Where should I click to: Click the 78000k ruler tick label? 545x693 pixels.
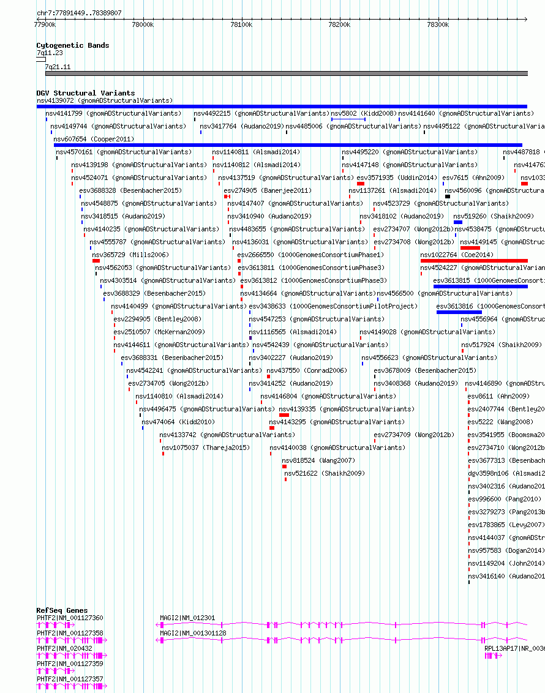143,24
